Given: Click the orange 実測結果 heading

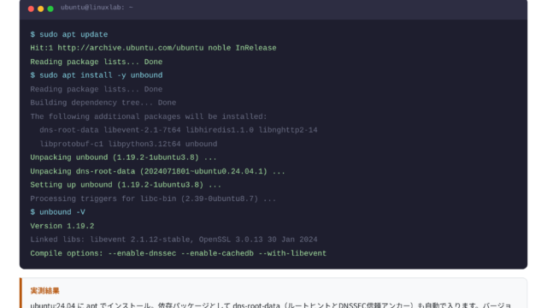Looking at the screenshot, I should coord(45,291).
